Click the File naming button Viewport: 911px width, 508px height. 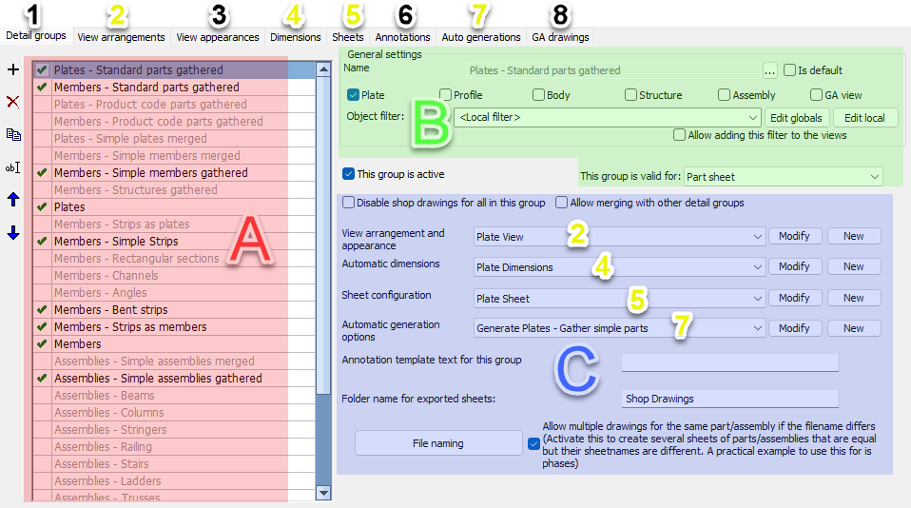point(437,443)
